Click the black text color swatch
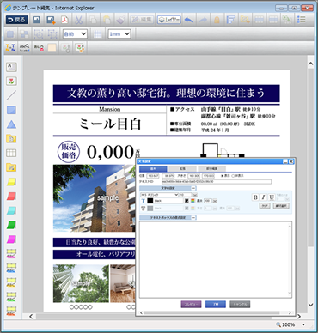318x333 pixels. [x=150, y=201]
